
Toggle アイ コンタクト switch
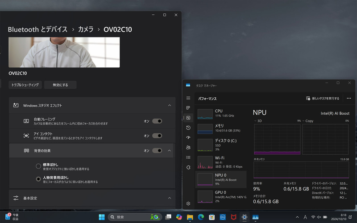pyautogui.click(x=157, y=136)
